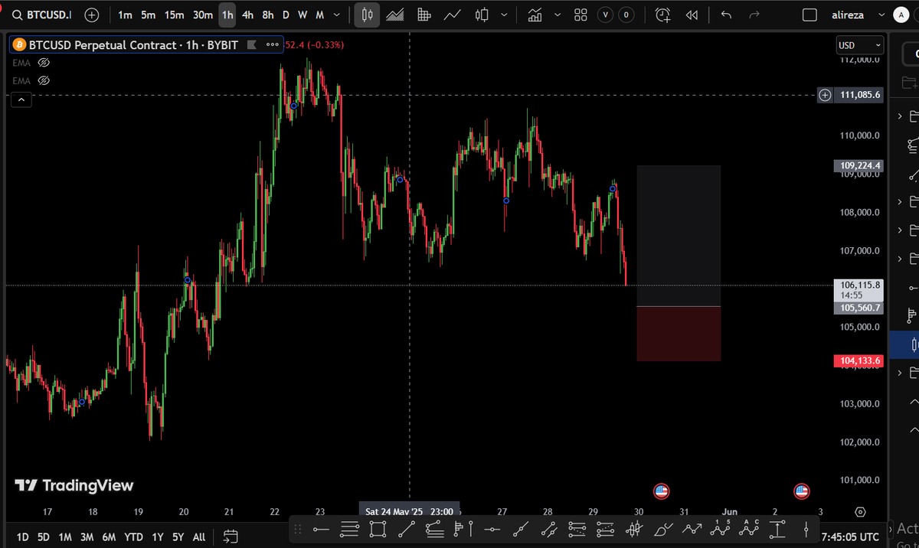Start bar replay mode
The width and height of the screenshot is (919, 548).
(692, 15)
